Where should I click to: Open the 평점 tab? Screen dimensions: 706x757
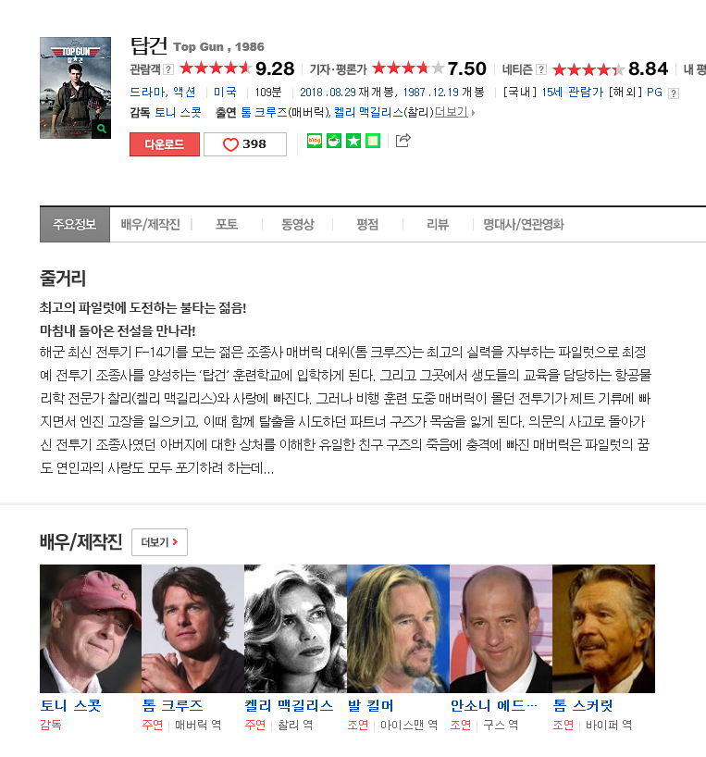367,225
